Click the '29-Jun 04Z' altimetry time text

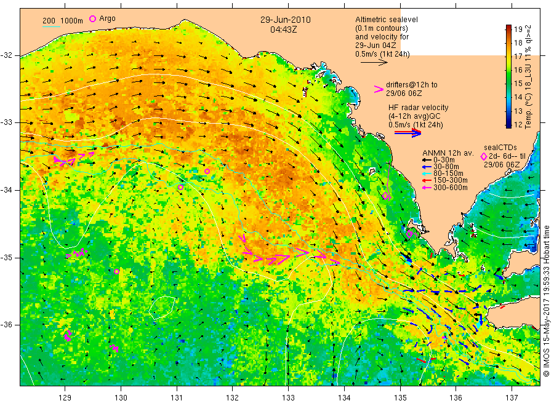point(375,45)
